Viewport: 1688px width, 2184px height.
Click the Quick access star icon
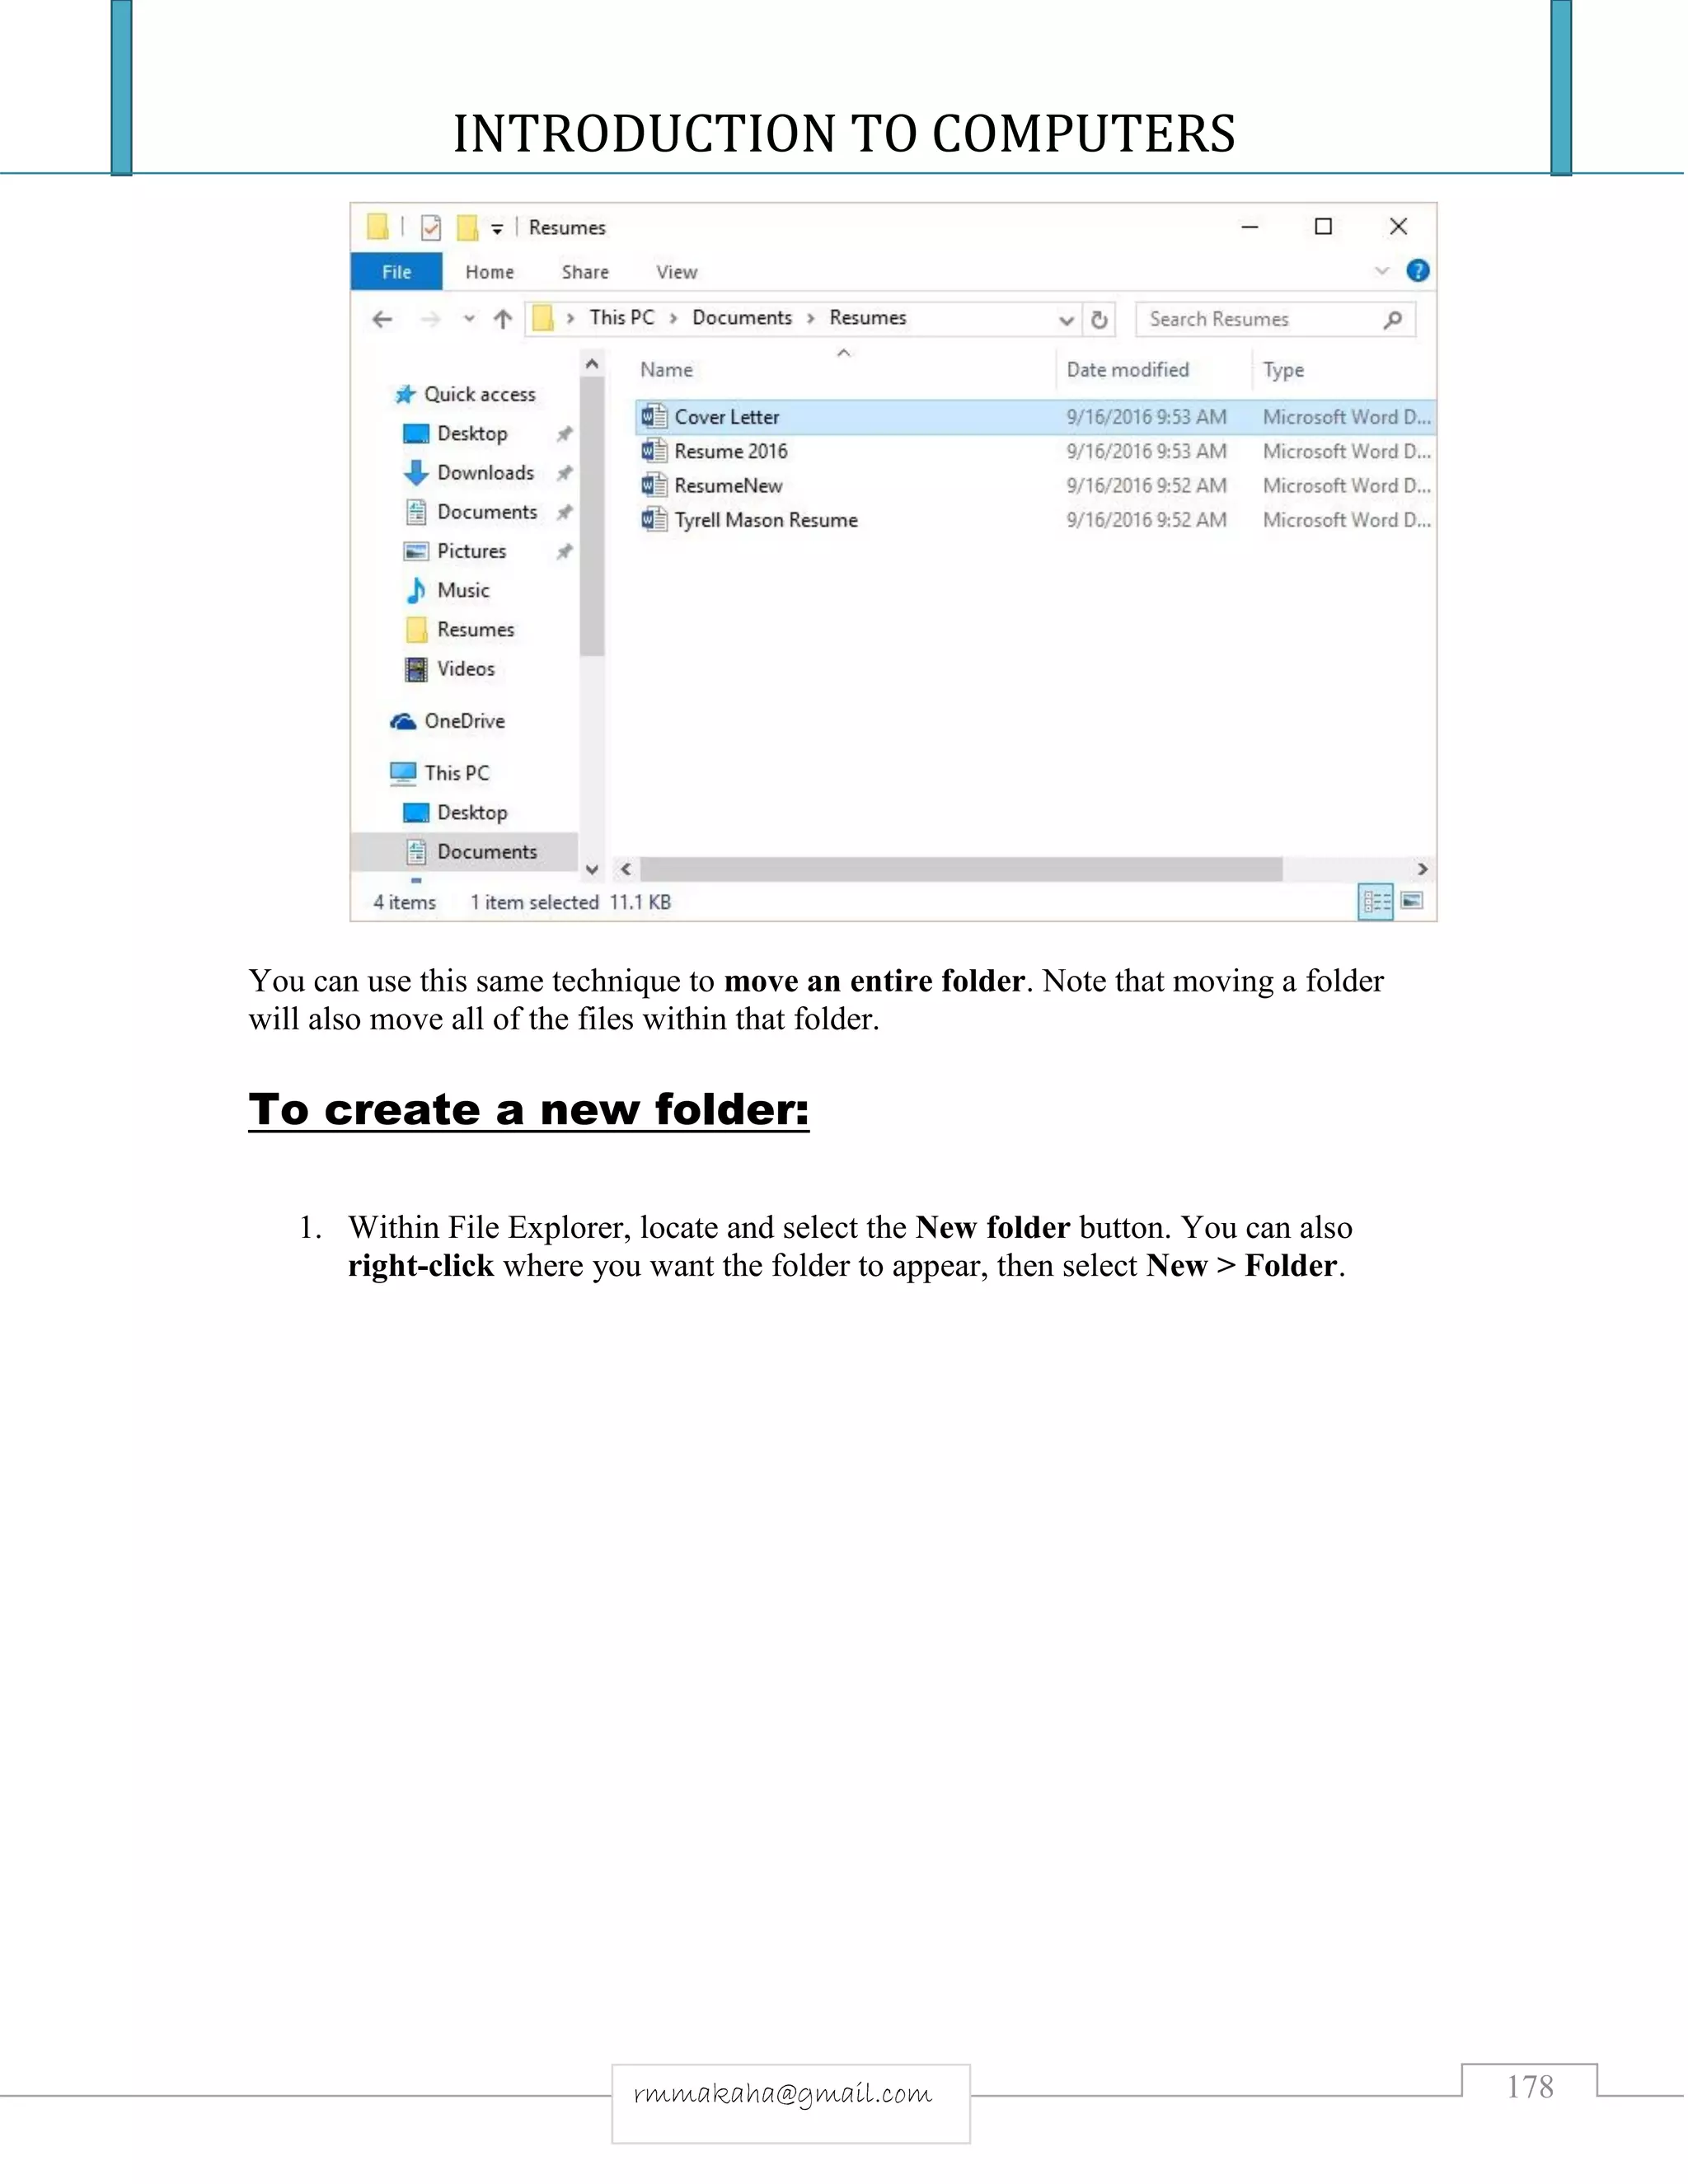[404, 394]
